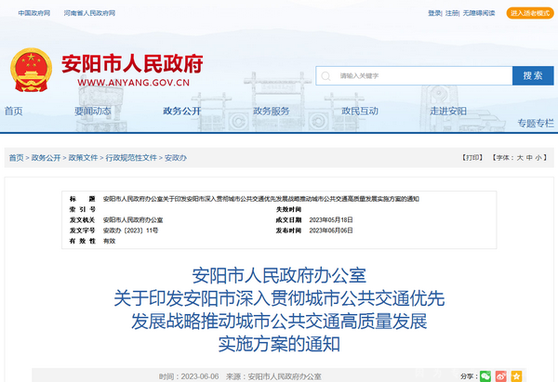This screenshot has height=382, width=558.
Task: Open 无障碍阅读 mode
Action: [479, 13]
